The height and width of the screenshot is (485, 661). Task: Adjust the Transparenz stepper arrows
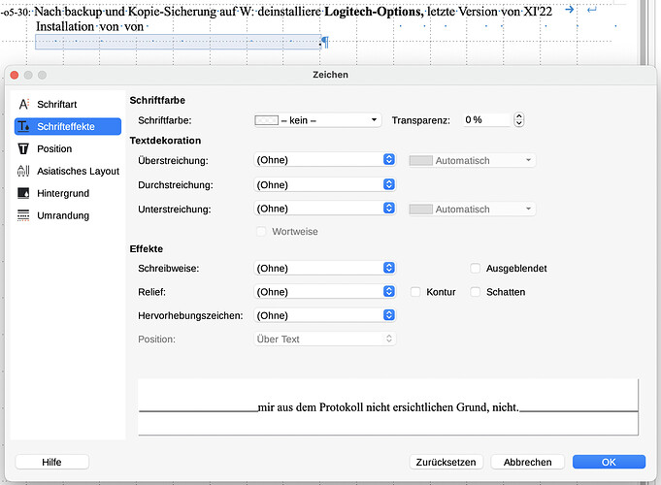519,120
